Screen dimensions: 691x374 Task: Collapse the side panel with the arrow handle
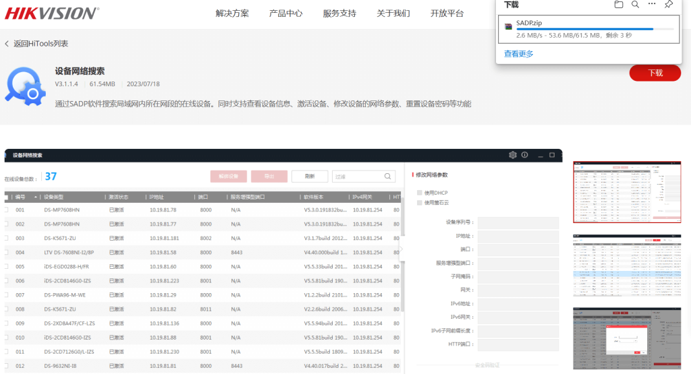click(x=402, y=249)
